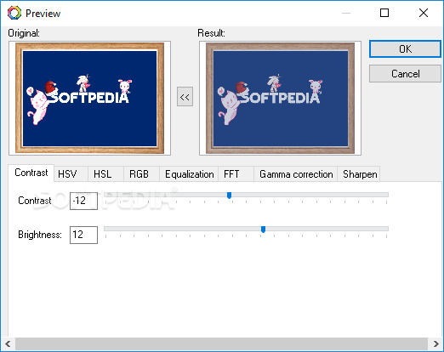Click the horizontal scrollbar left arrow
444x352 pixels.
coord(8,343)
